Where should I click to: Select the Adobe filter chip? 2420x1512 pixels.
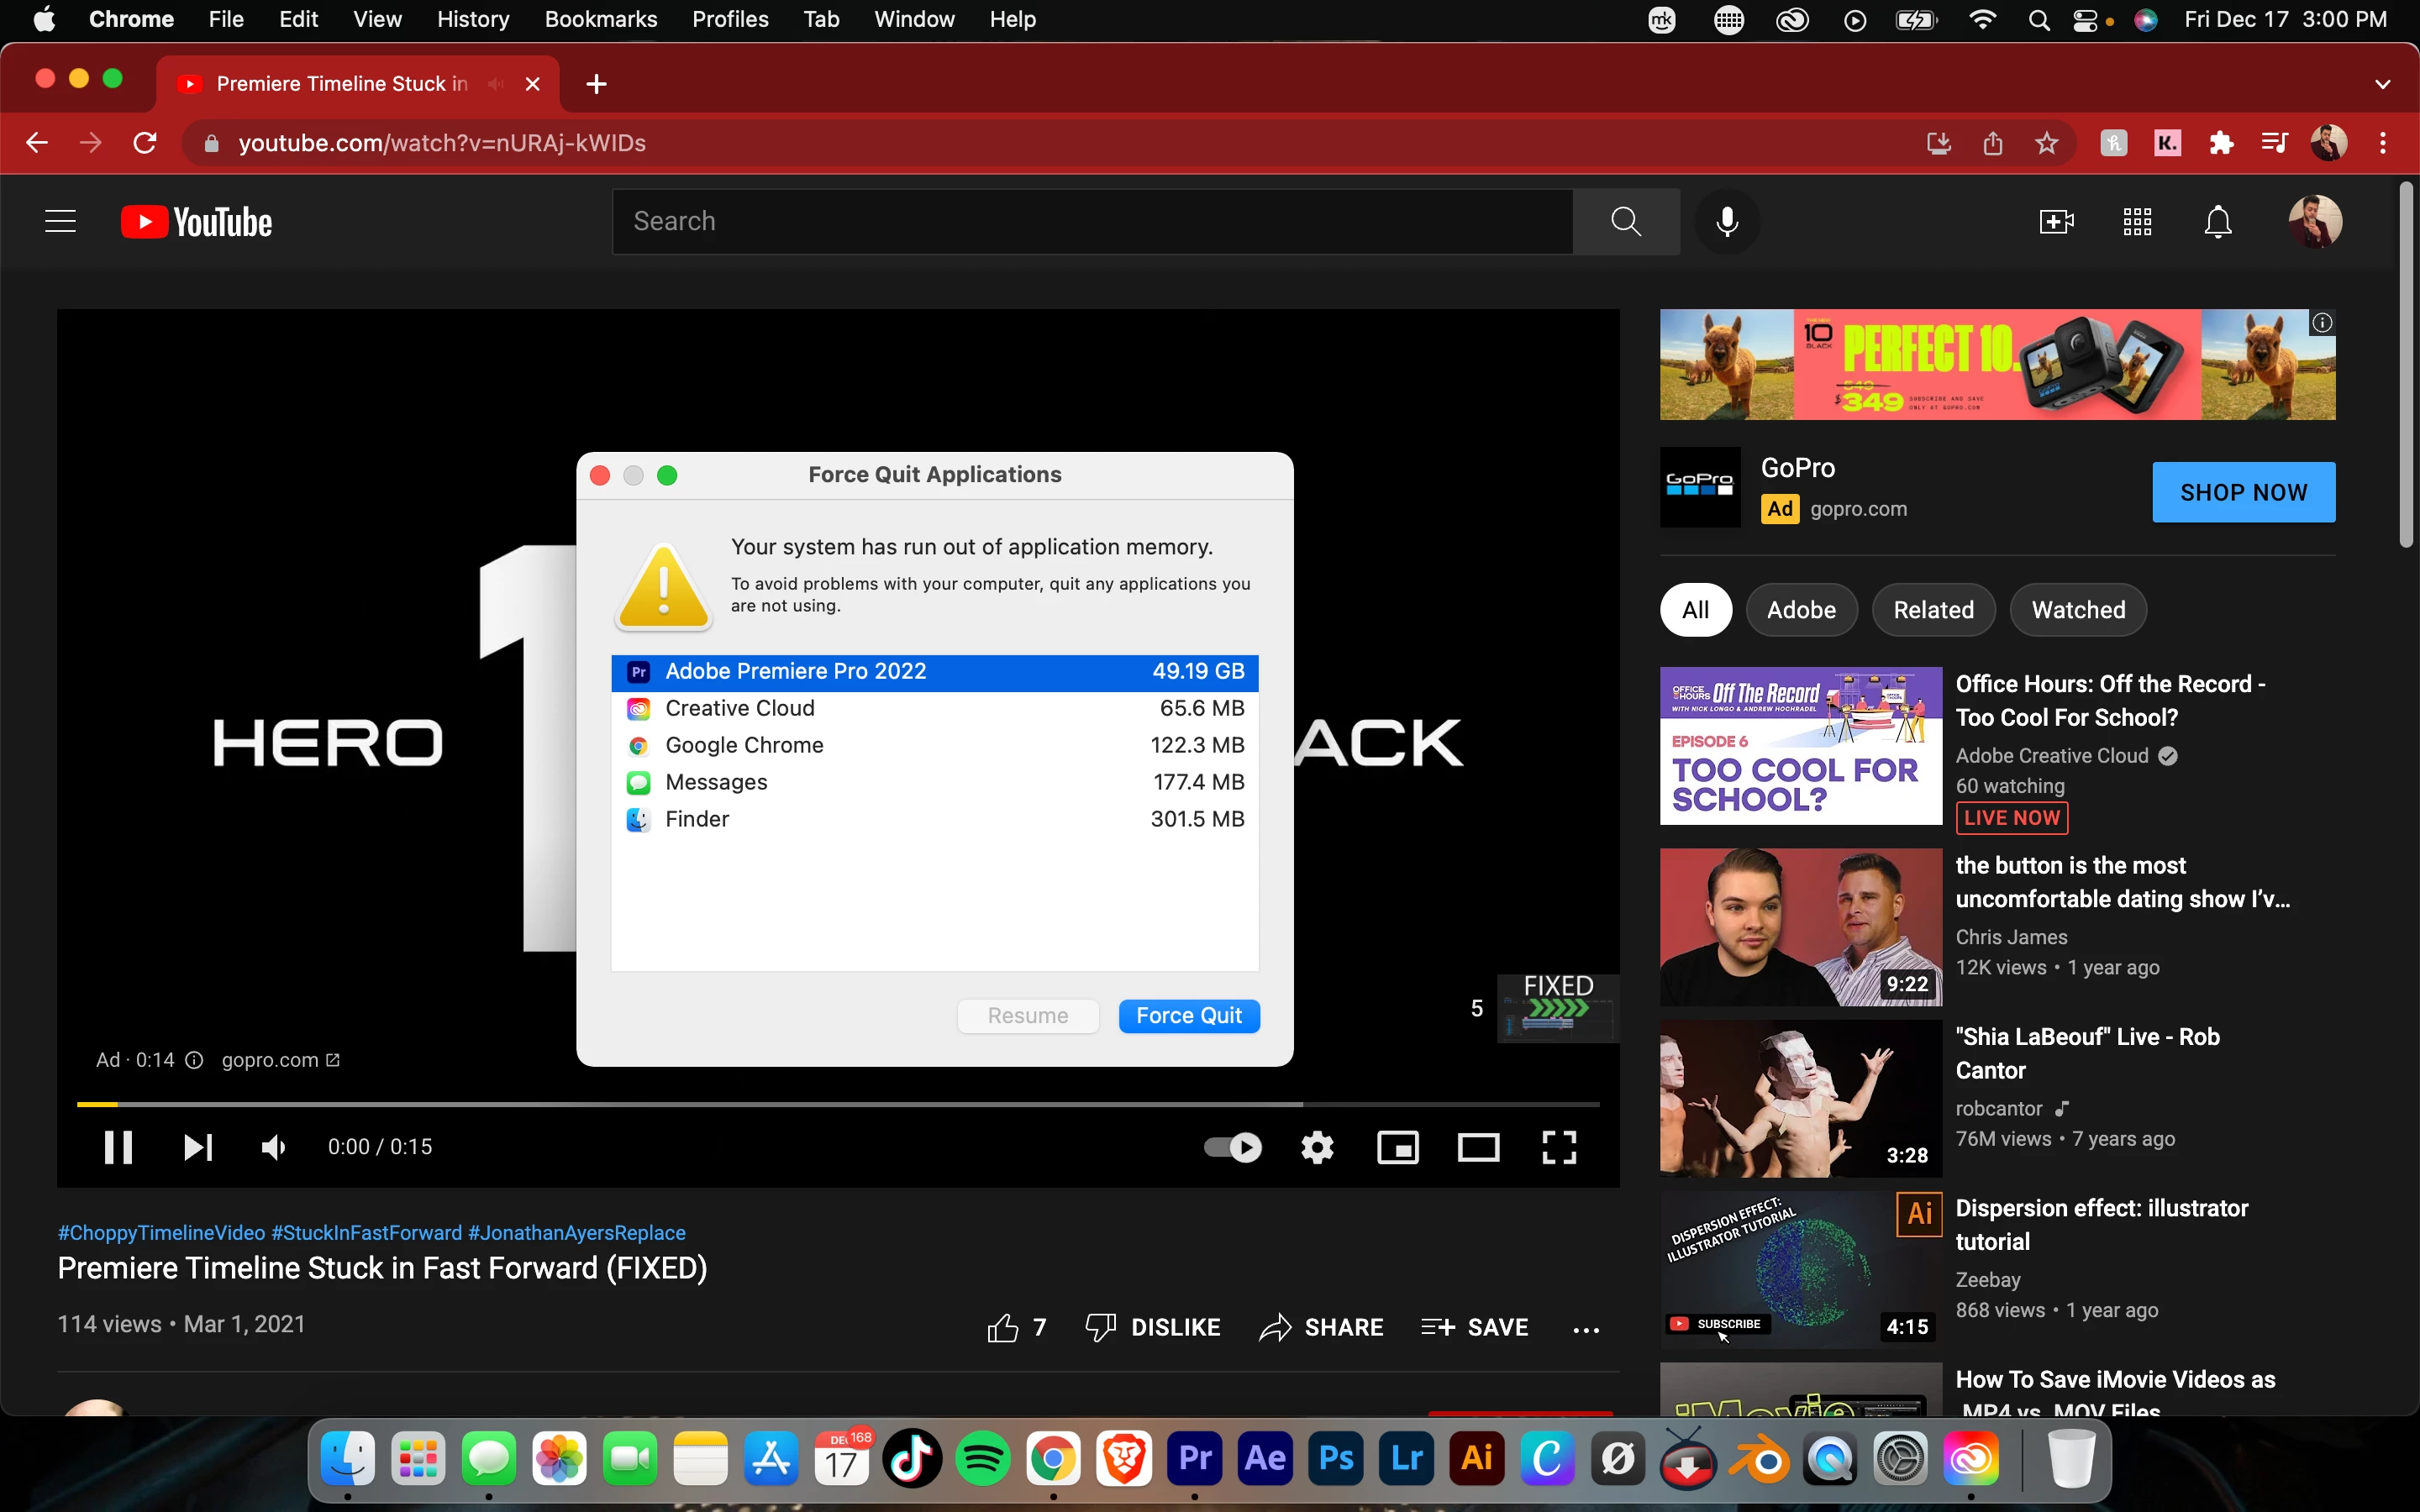coord(1801,610)
